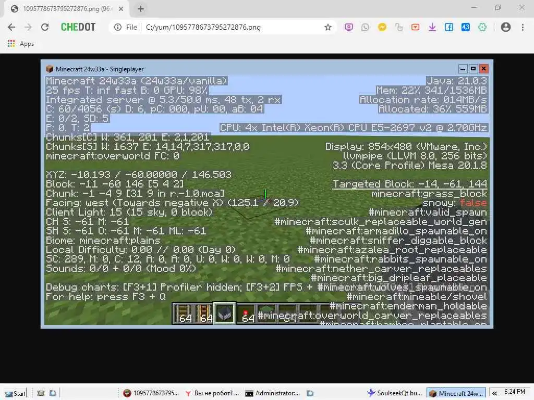The width and height of the screenshot is (534, 400).
Task: Switch to the Minecraft 24w... taskbar item
Action: coord(456,393)
